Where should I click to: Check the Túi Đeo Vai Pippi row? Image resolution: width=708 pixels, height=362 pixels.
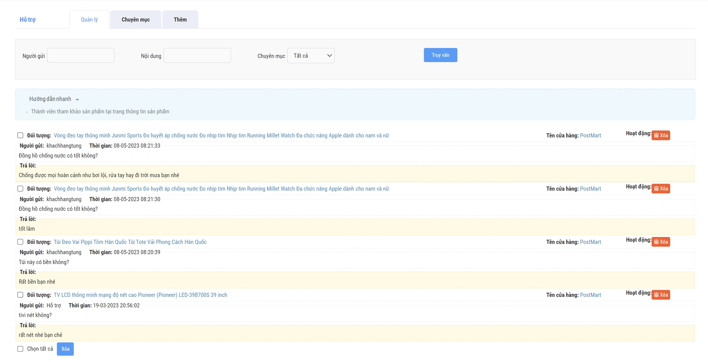tap(20, 242)
